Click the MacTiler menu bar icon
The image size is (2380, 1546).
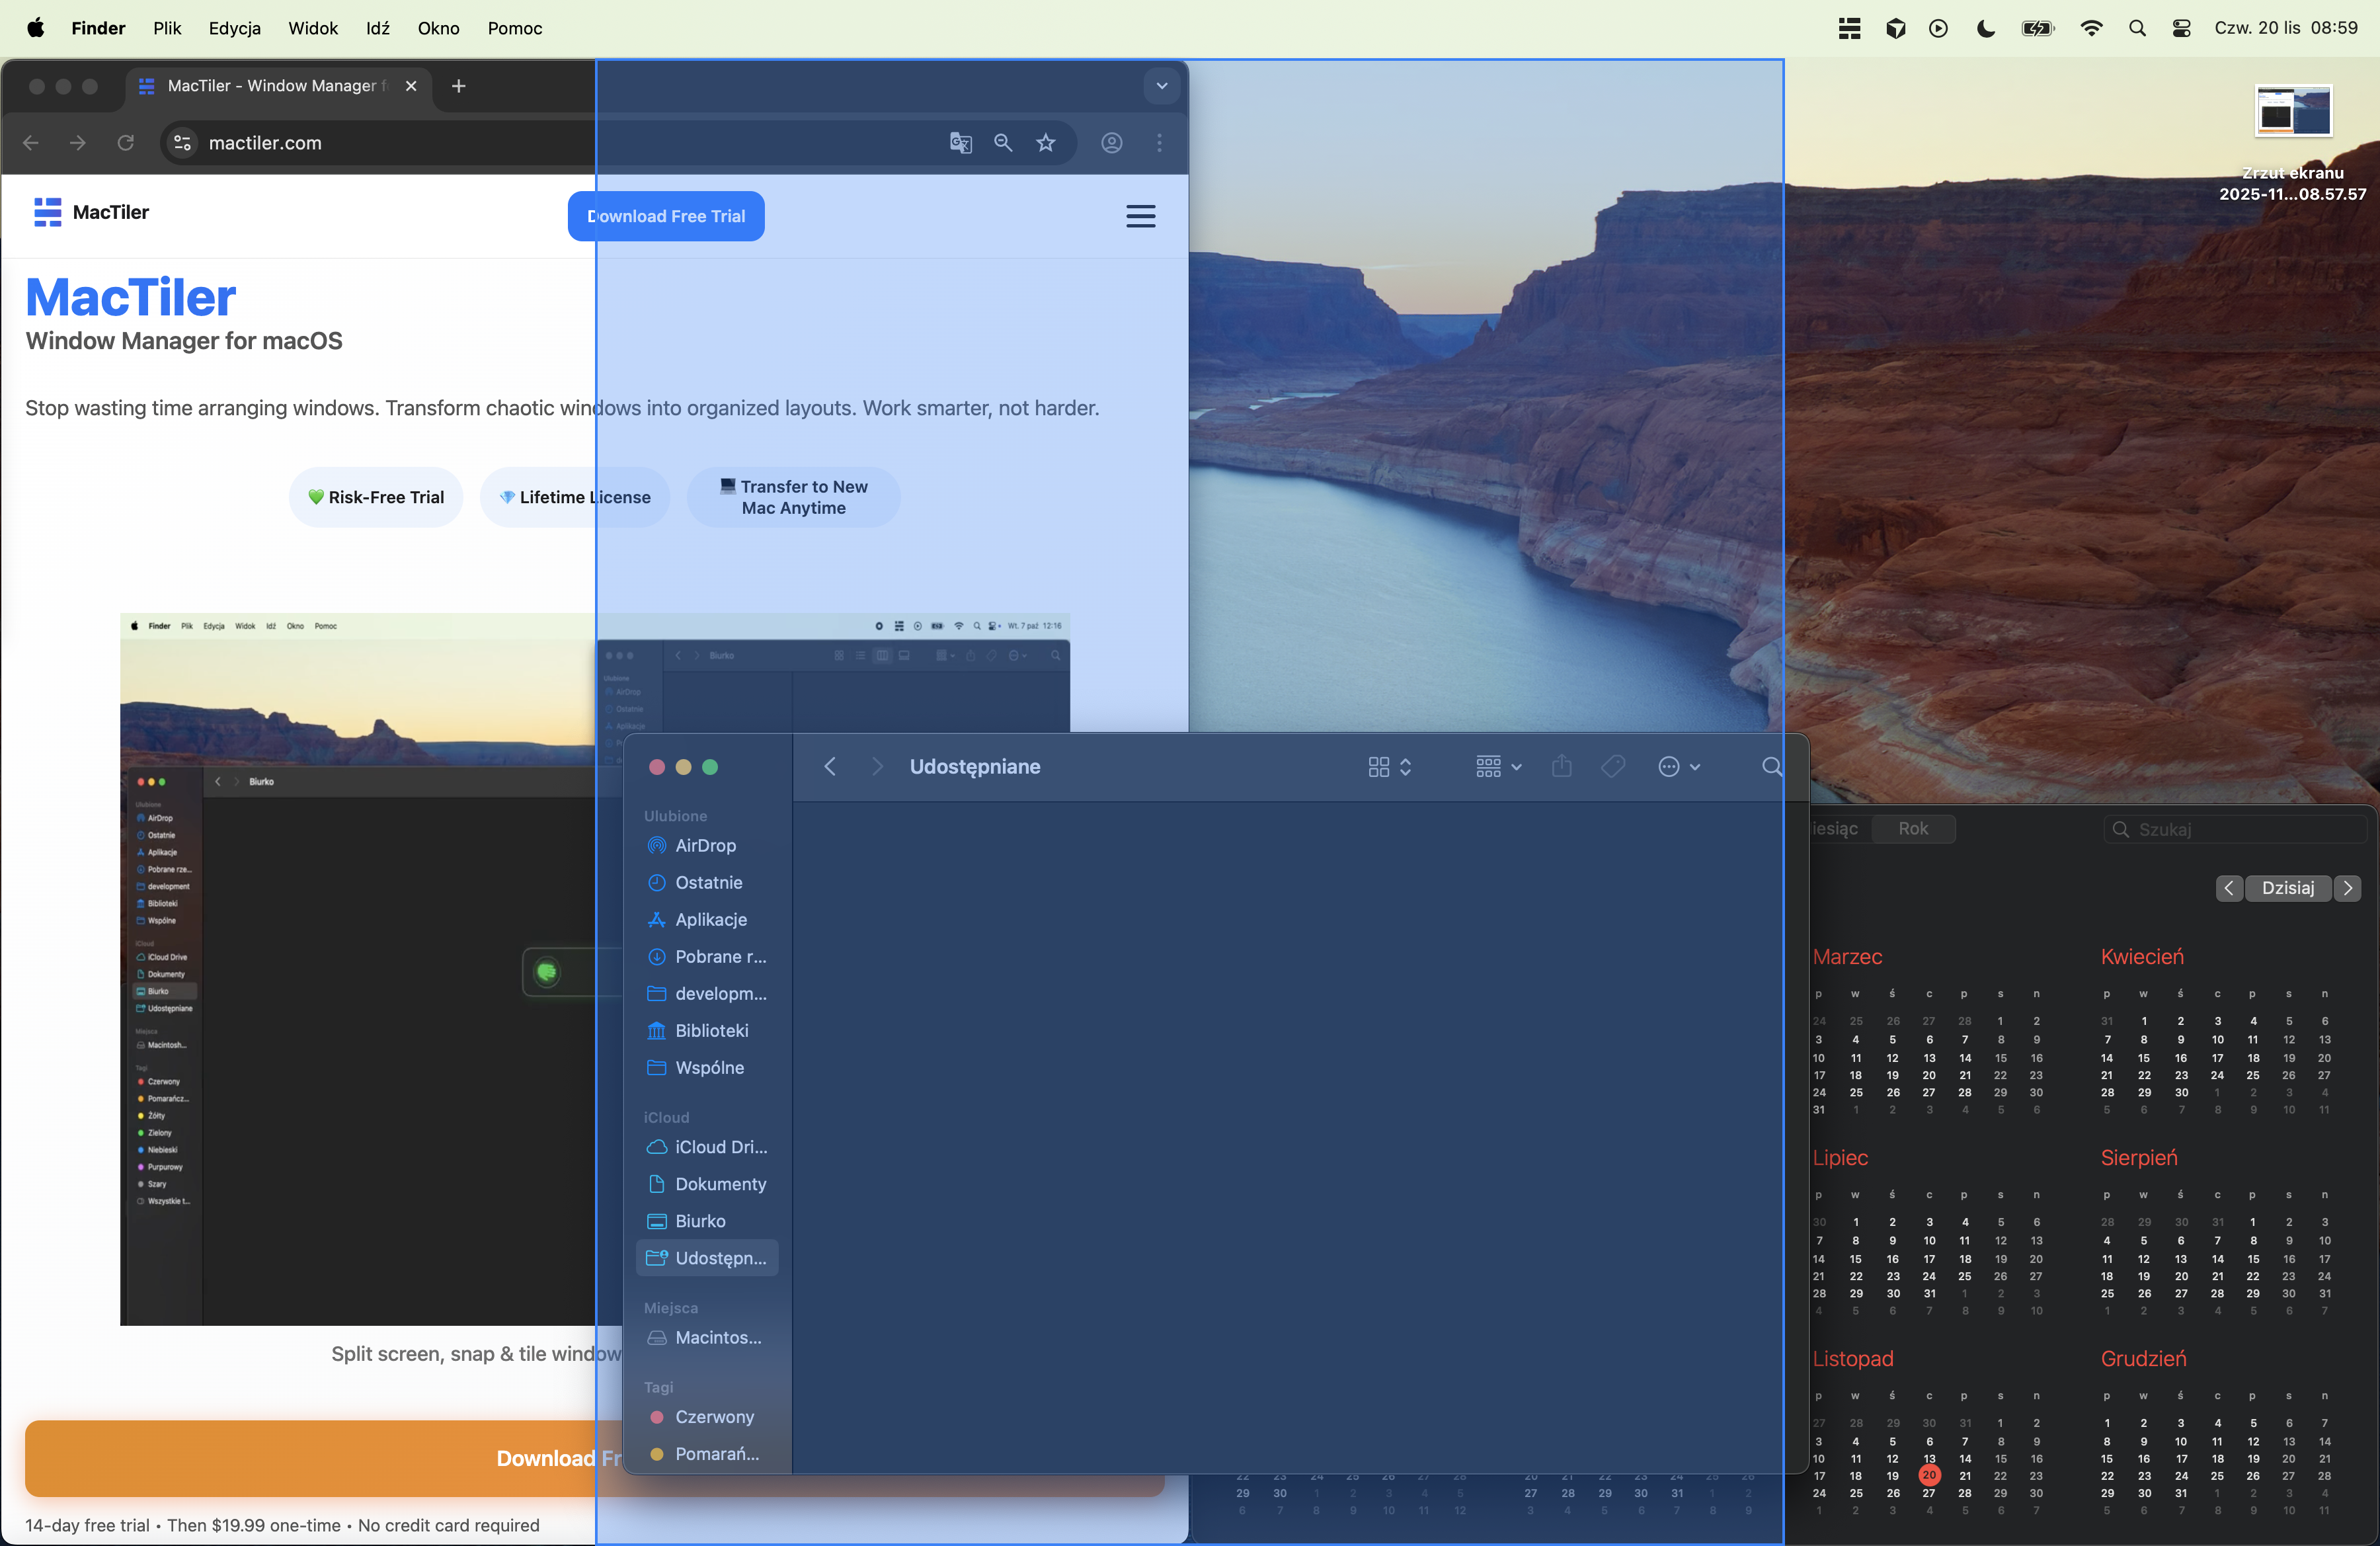[x=1849, y=28]
